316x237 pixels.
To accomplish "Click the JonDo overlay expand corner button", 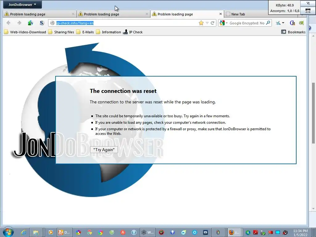I will (308, 3).
